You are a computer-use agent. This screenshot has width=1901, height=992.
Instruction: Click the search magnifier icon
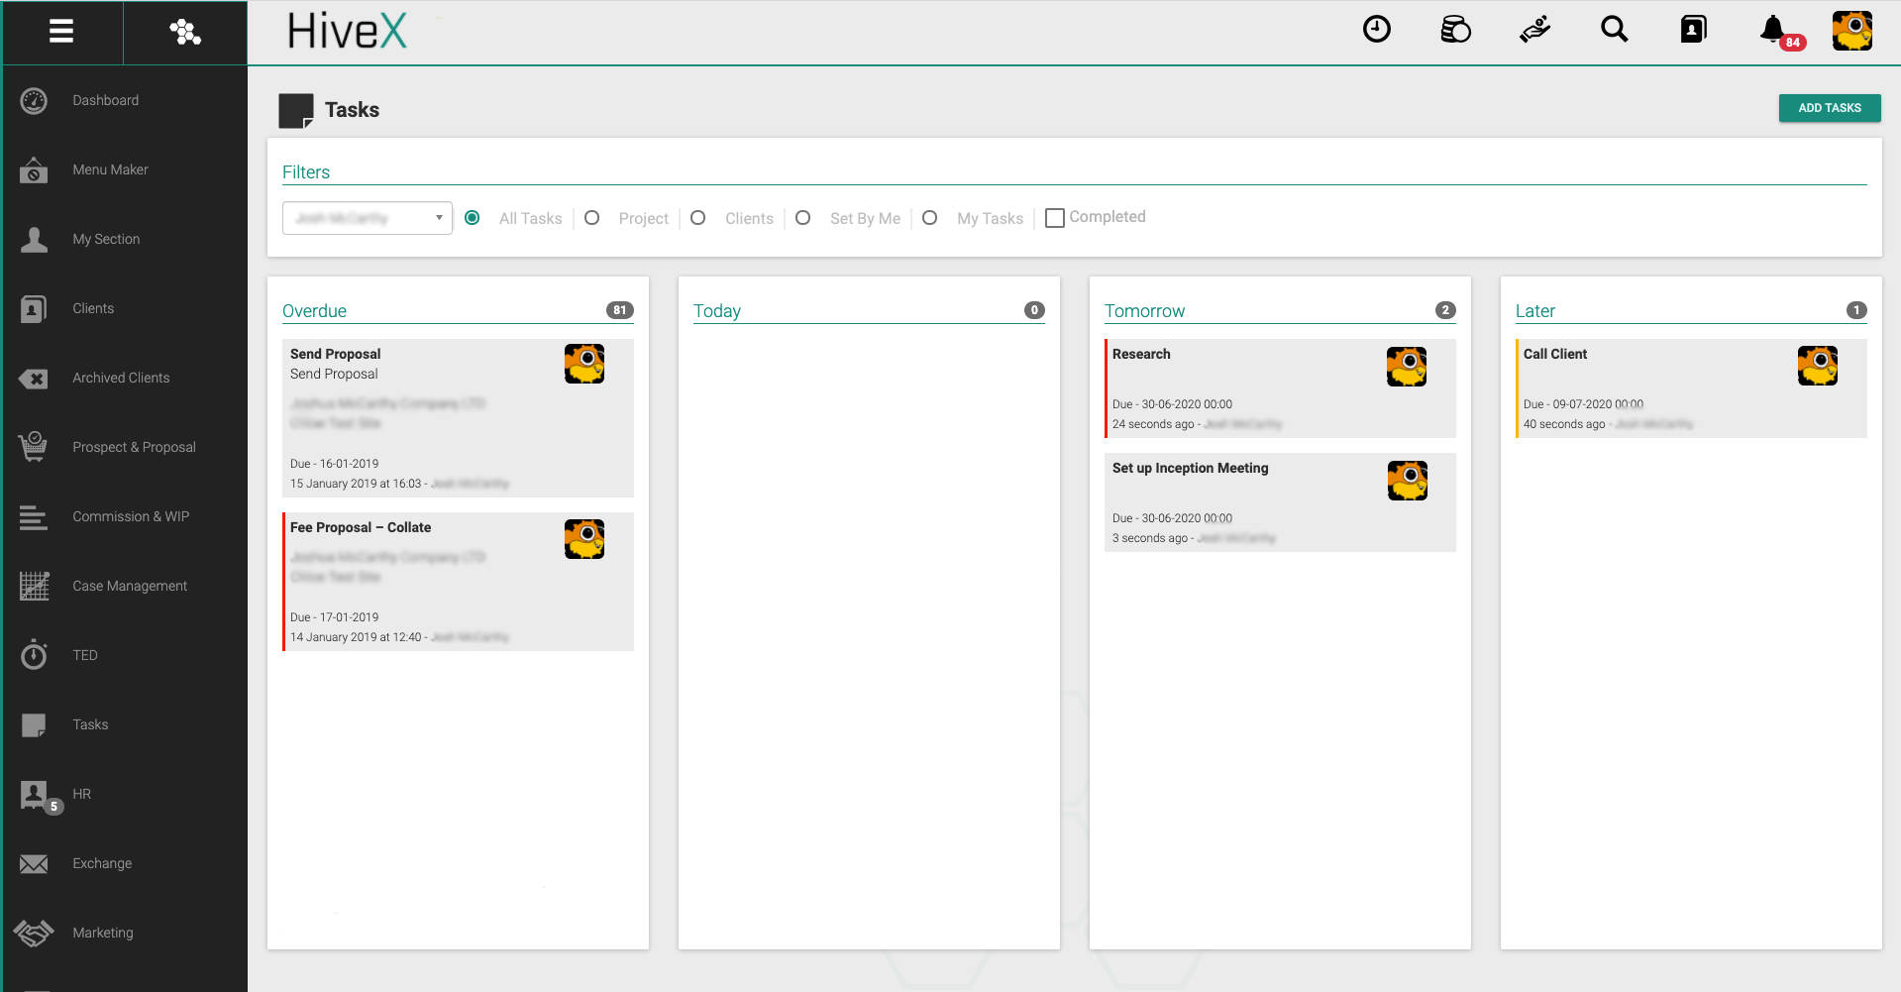point(1614,30)
